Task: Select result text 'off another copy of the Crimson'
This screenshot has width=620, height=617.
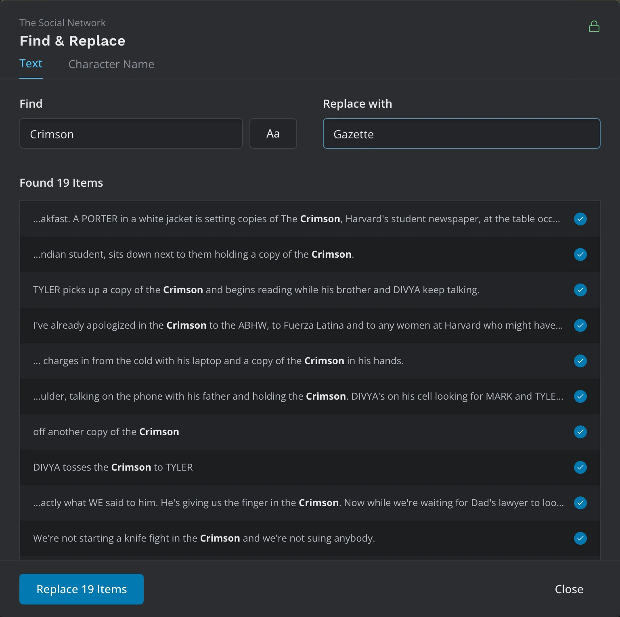Action: (x=106, y=432)
